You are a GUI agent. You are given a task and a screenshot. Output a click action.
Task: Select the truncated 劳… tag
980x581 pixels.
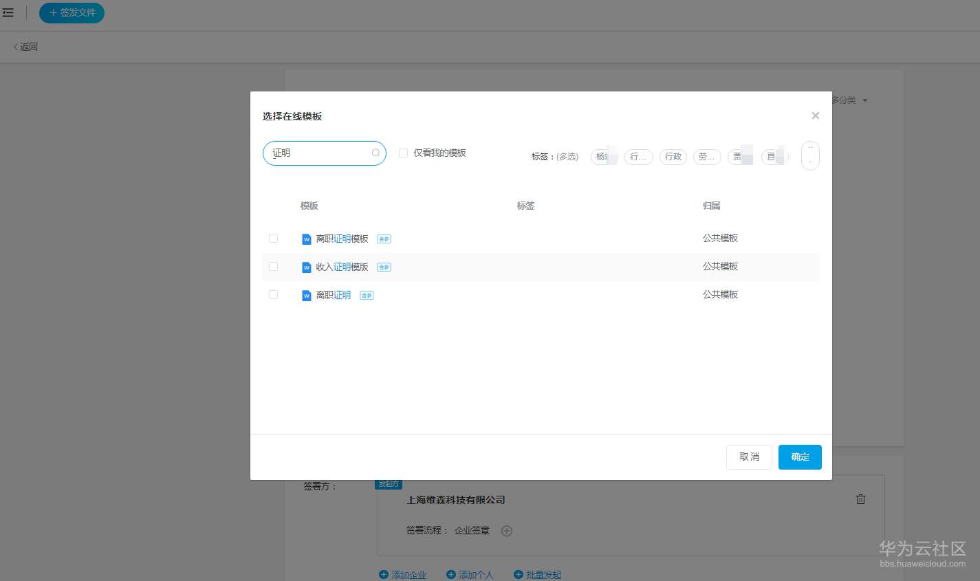click(707, 157)
